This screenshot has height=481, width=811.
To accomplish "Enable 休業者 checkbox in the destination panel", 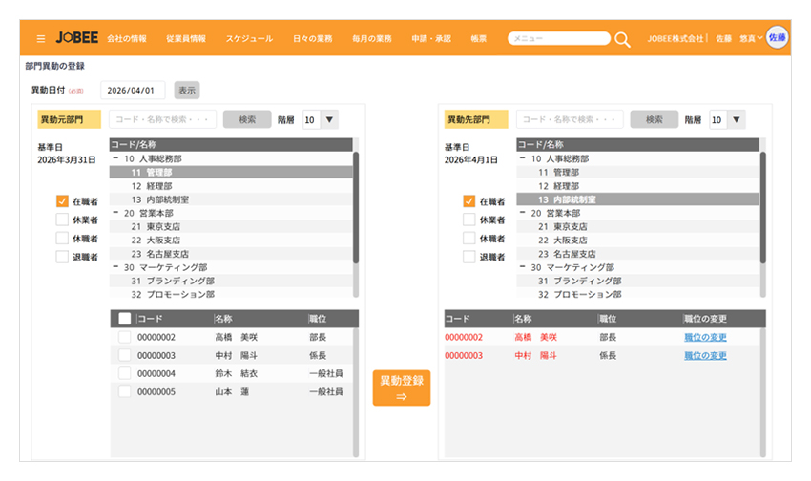I will click(x=468, y=220).
